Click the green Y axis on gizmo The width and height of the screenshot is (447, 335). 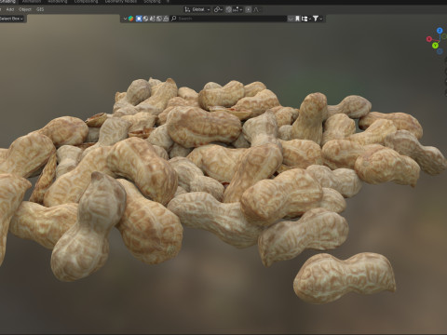pos(435,46)
